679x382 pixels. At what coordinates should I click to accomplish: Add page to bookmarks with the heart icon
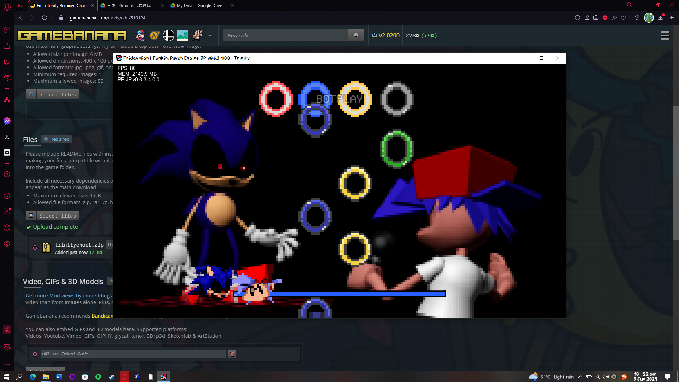pyautogui.click(x=623, y=18)
